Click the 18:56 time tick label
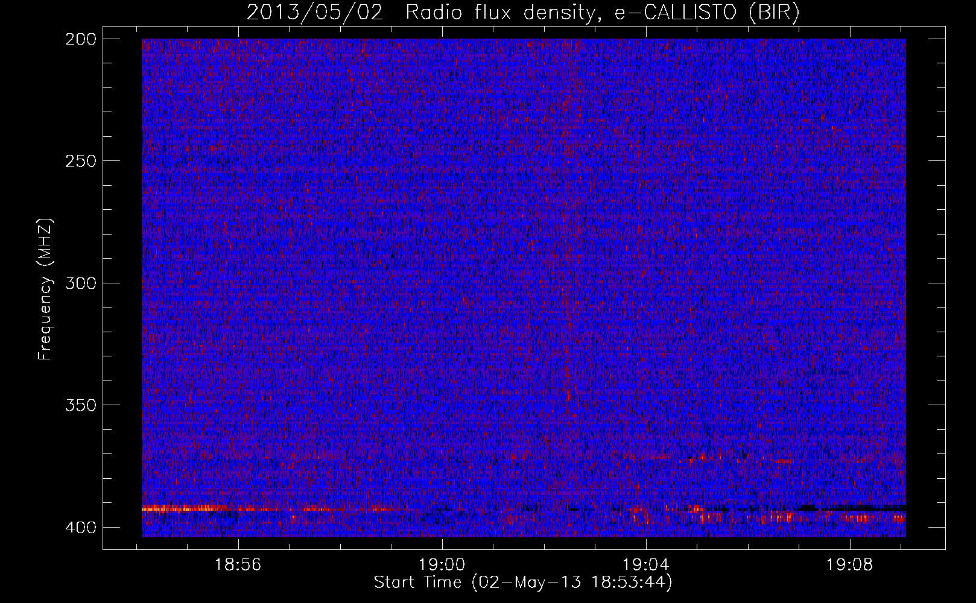Screen dimensions: 976x603 click(x=238, y=565)
